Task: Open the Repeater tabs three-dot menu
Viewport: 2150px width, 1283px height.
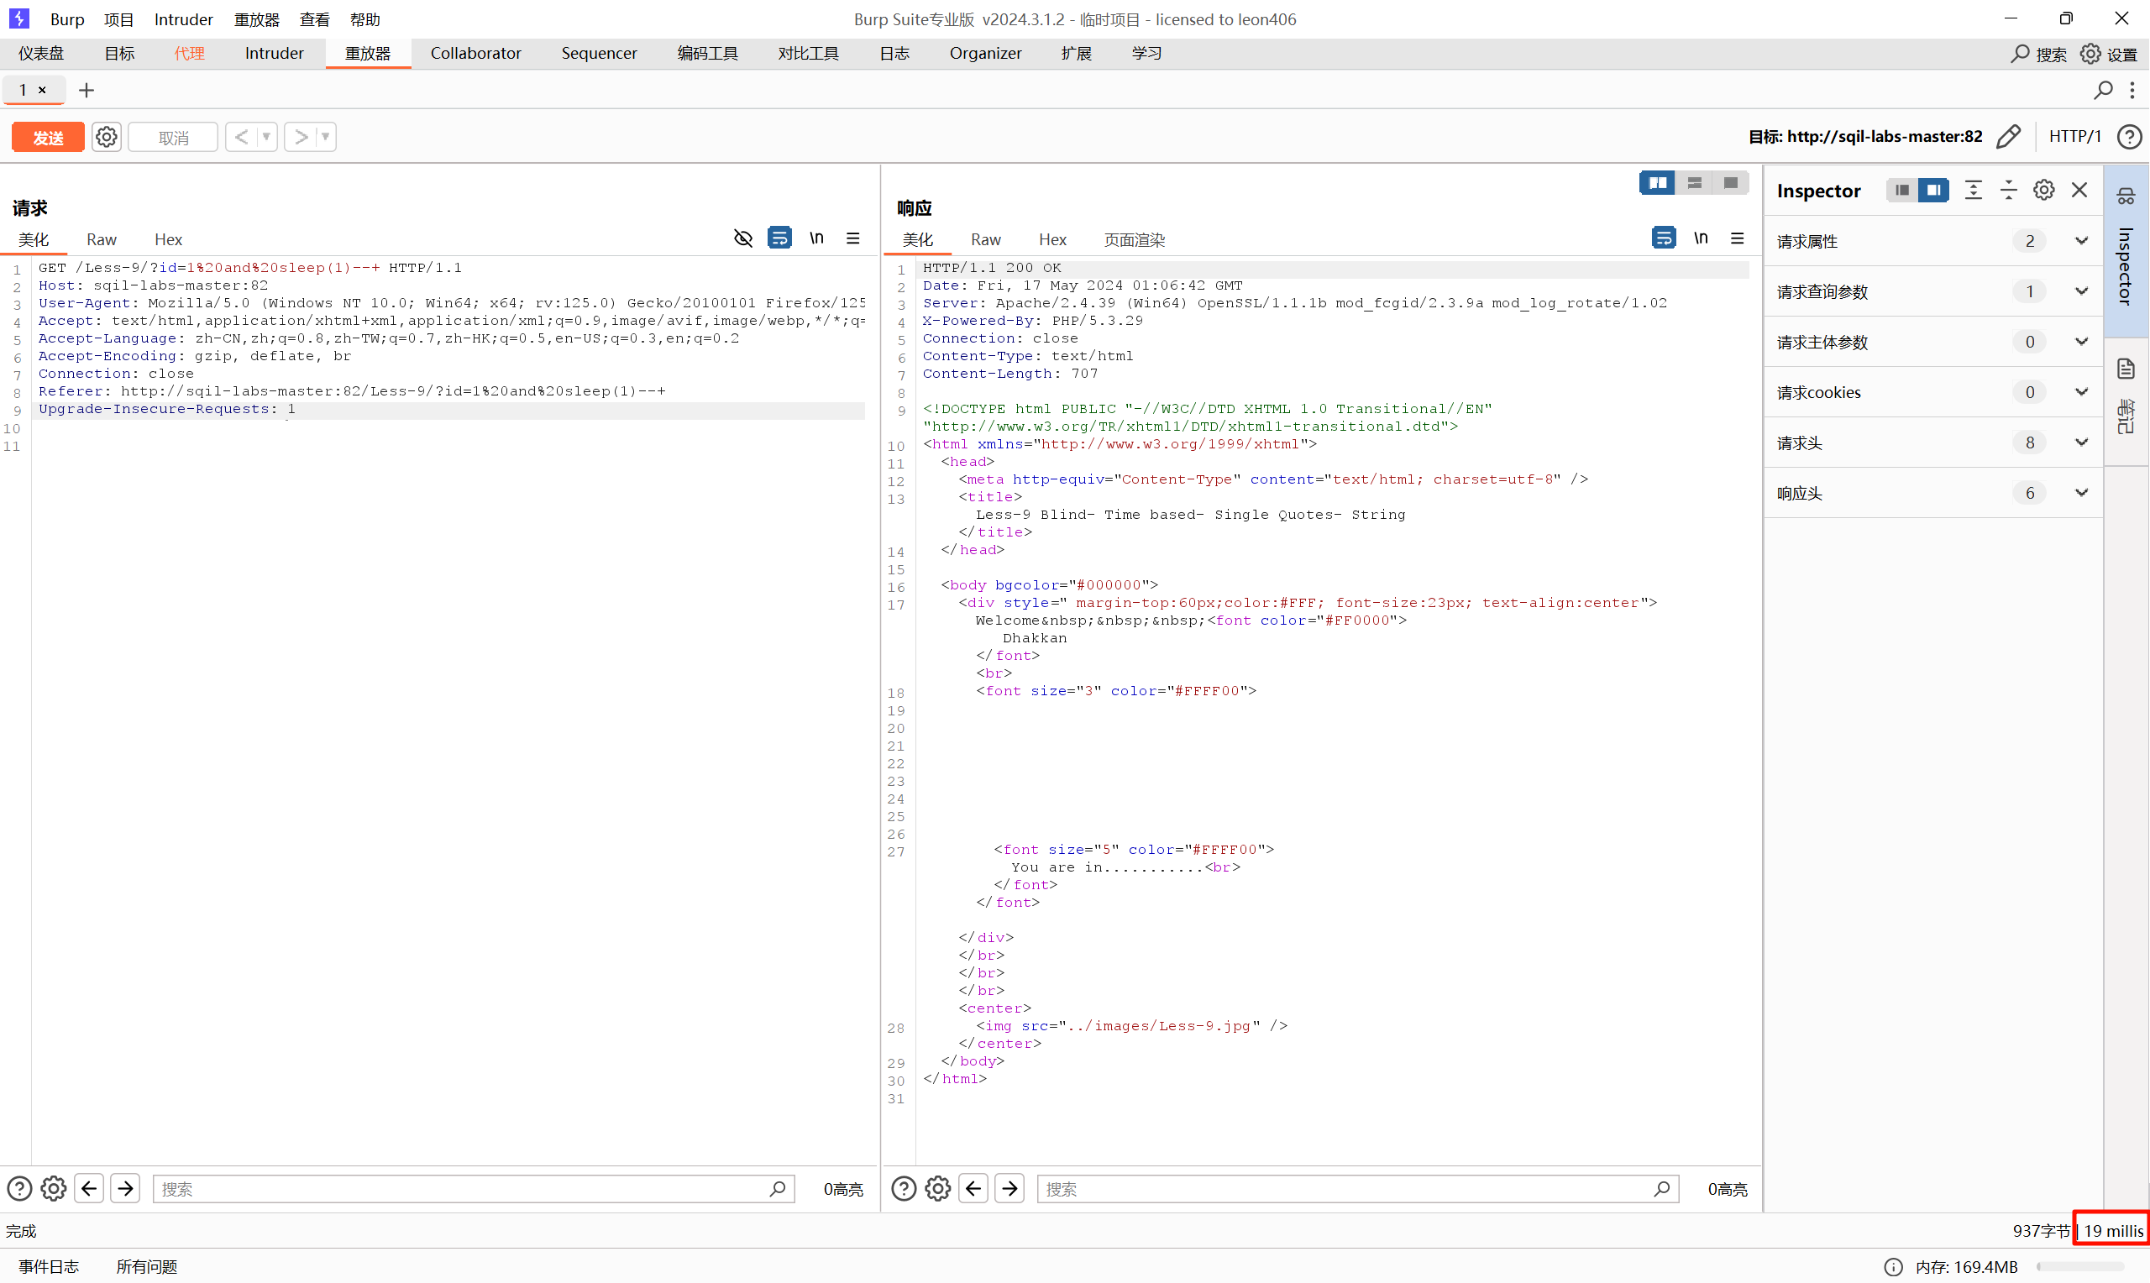Action: click(x=2132, y=90)
